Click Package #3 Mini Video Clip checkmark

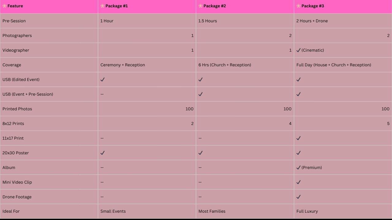tap(299, 182)
